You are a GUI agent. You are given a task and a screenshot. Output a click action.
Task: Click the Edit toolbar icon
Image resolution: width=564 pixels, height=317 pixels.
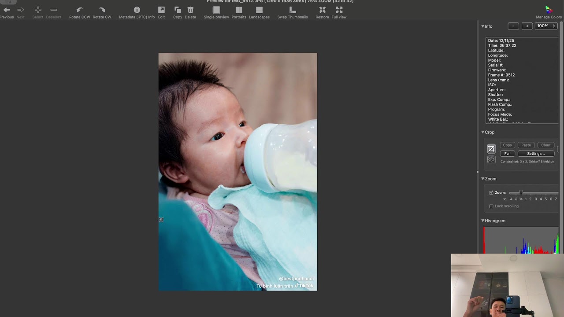[x=161, y=10]
